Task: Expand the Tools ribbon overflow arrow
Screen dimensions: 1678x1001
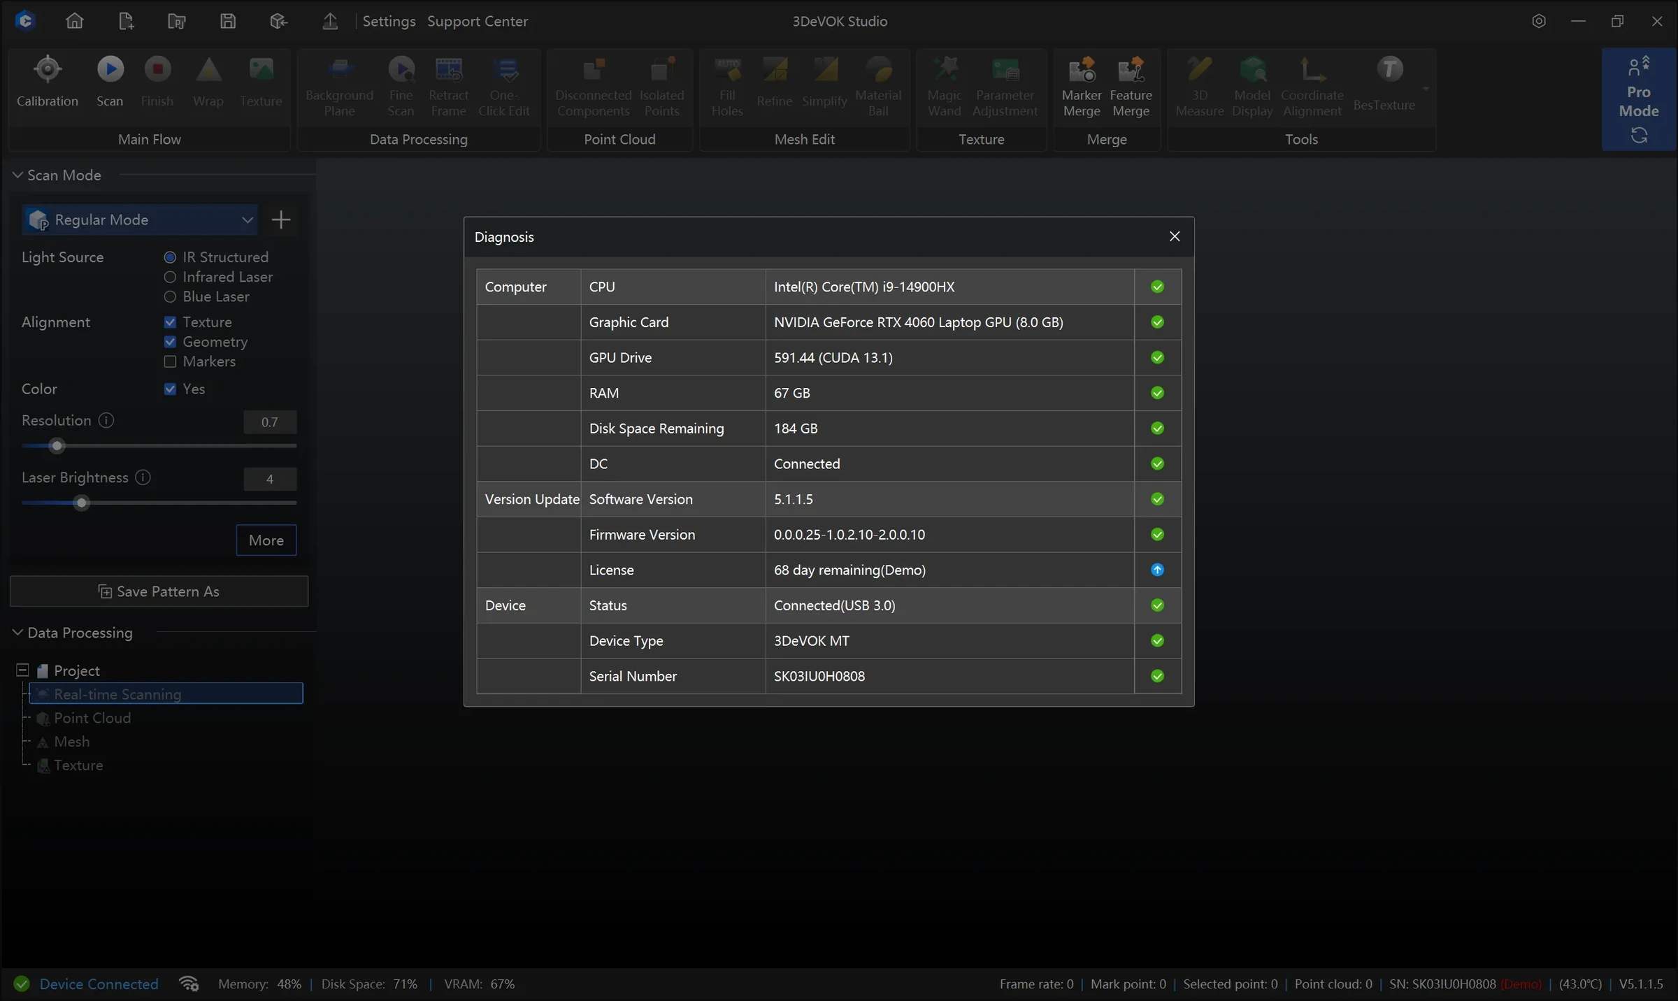Action: click(x=1426, y=89)
